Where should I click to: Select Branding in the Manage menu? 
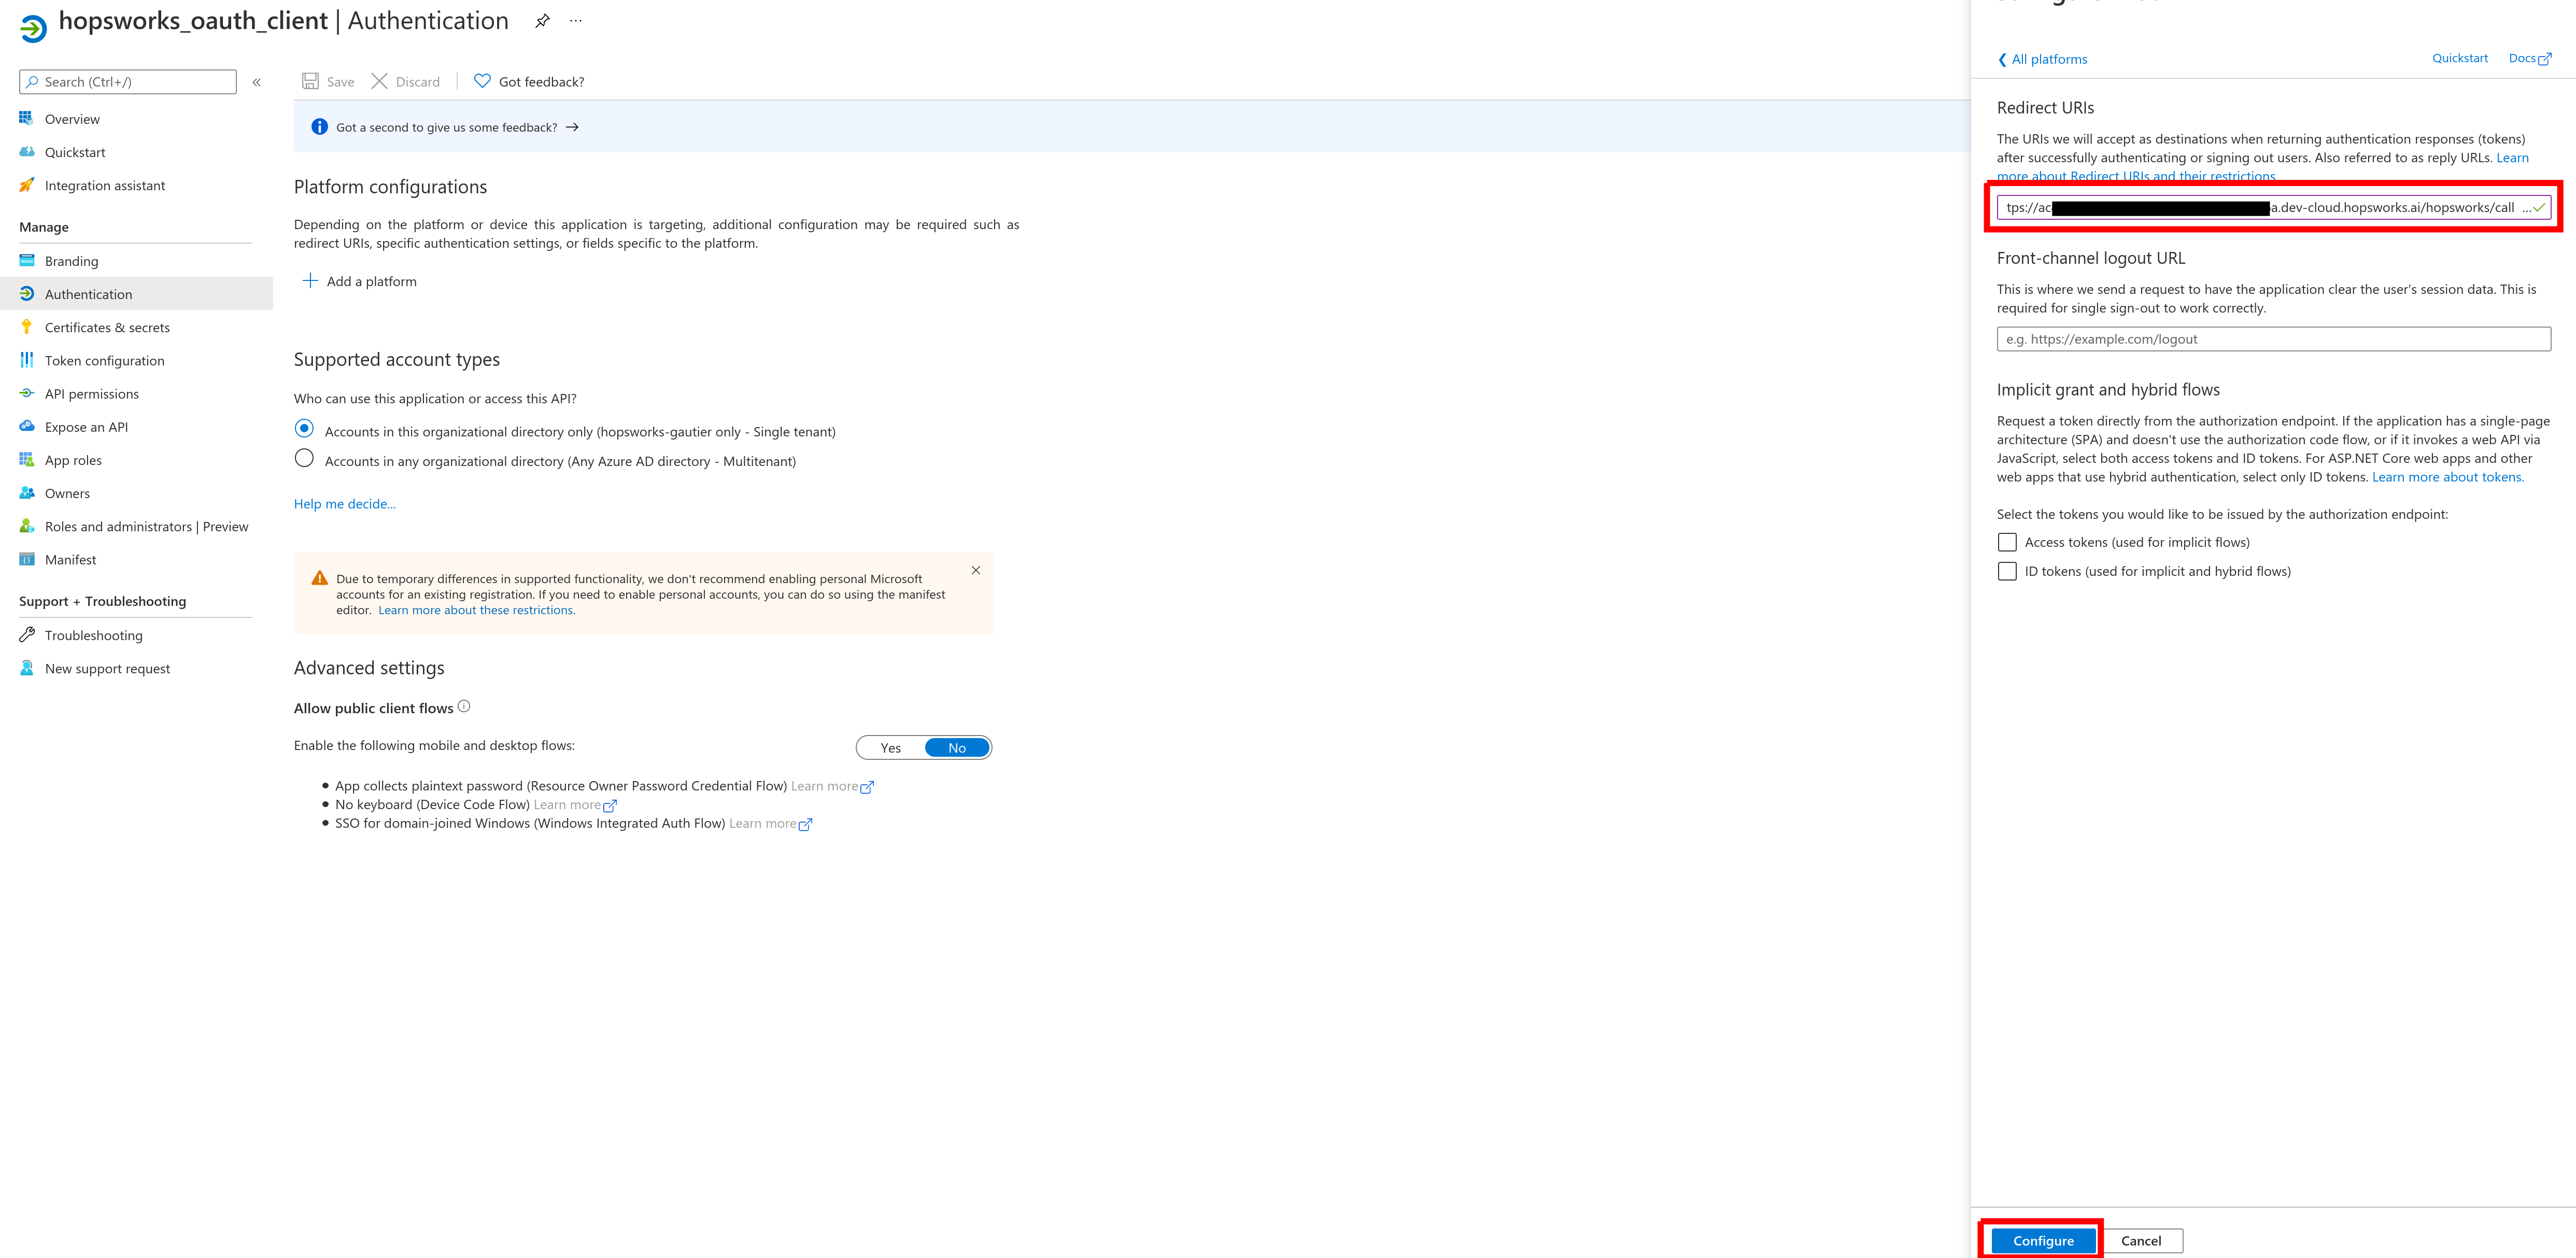click(72, 260)
